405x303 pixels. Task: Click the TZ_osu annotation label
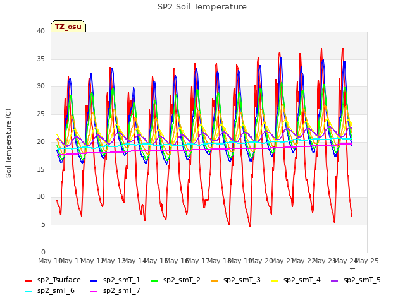[x=68, y=27]
